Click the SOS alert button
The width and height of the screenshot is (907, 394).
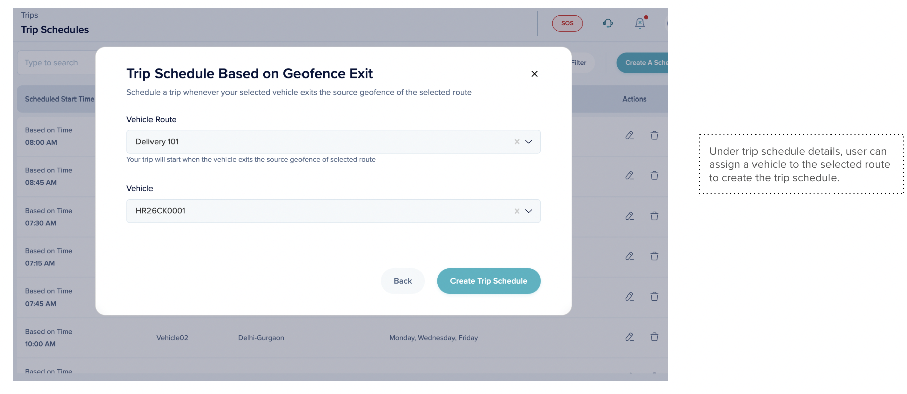(x=567, y=23)
